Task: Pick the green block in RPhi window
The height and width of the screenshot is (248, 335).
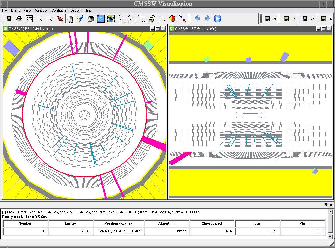Action: (x=148, y=46)
